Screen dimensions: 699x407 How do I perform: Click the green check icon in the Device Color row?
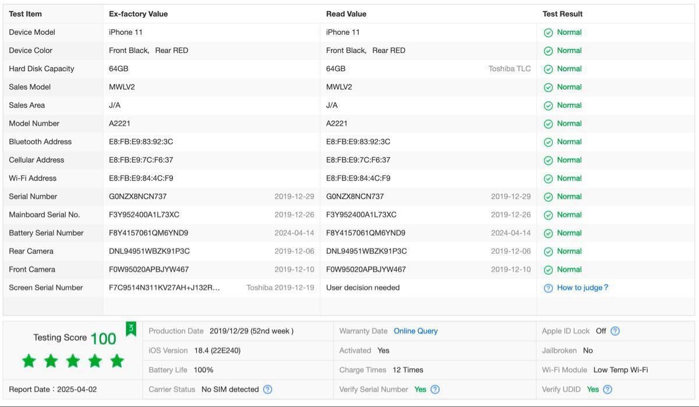(x=548, y=51)
